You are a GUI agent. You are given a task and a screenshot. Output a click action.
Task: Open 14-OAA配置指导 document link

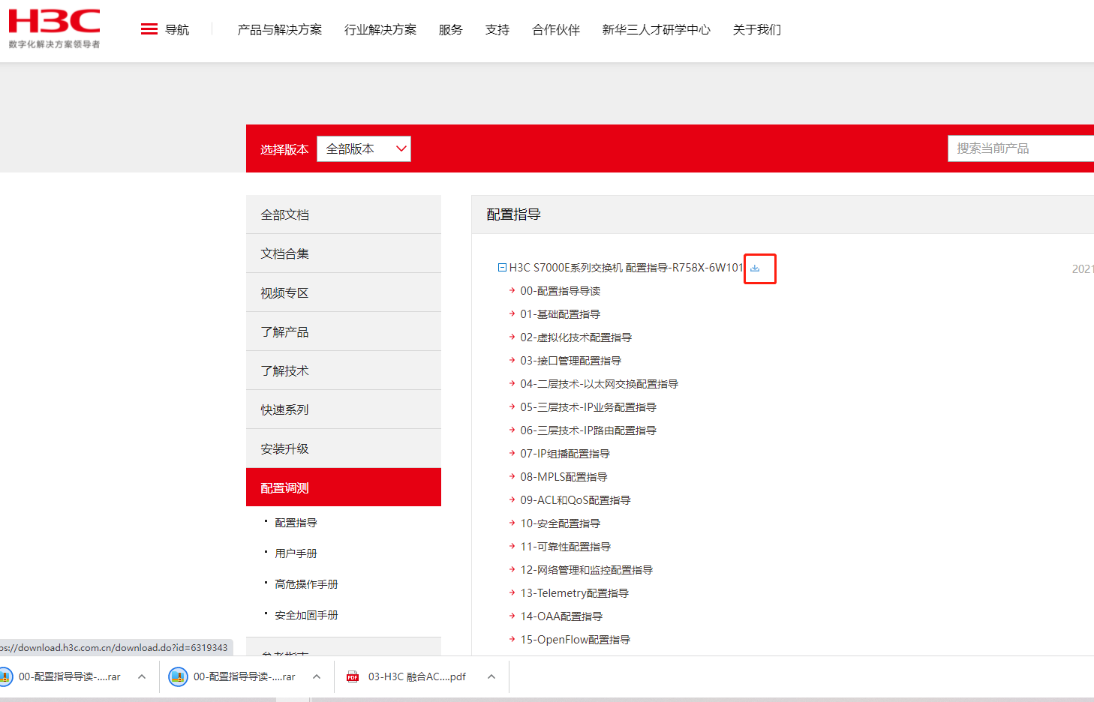point(561,616)
